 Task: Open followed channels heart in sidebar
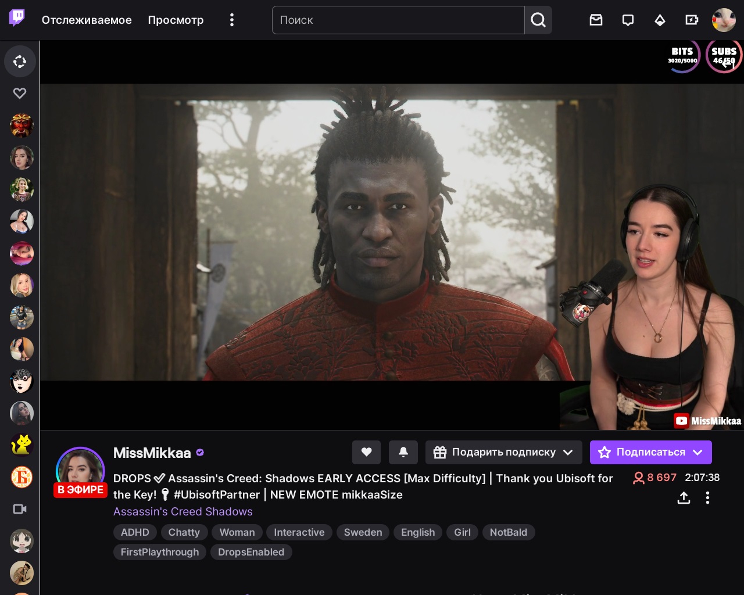20,93
